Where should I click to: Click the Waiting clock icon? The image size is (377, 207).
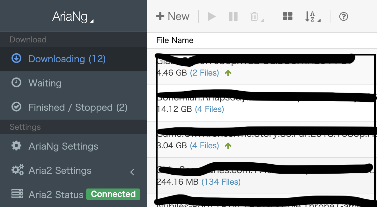(x=16, y=83)
